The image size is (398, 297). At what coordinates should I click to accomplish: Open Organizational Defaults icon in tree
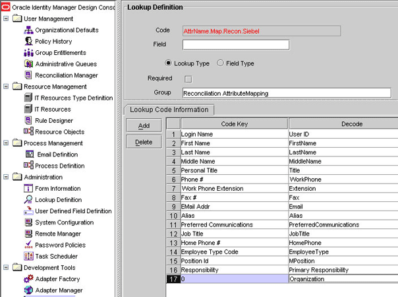pyautogui.click(x=28, y=30)
